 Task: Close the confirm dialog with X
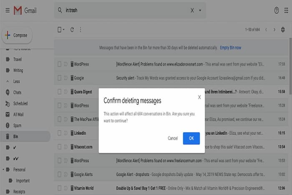199,97
